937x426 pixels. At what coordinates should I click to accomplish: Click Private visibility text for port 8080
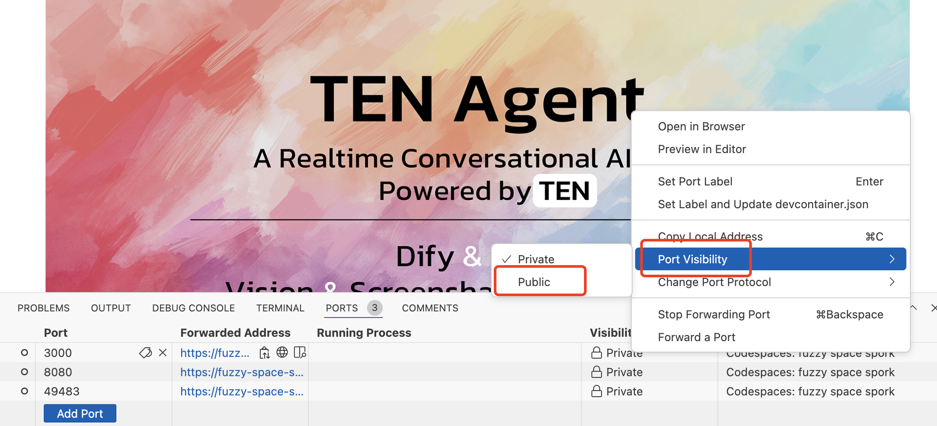click(x=624, y=372)
